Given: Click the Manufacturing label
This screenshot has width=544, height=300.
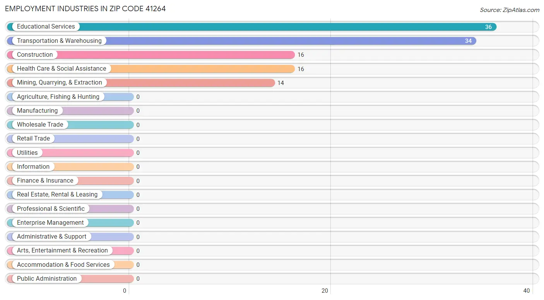Looking at the screenshot, I should click(37, 111).
